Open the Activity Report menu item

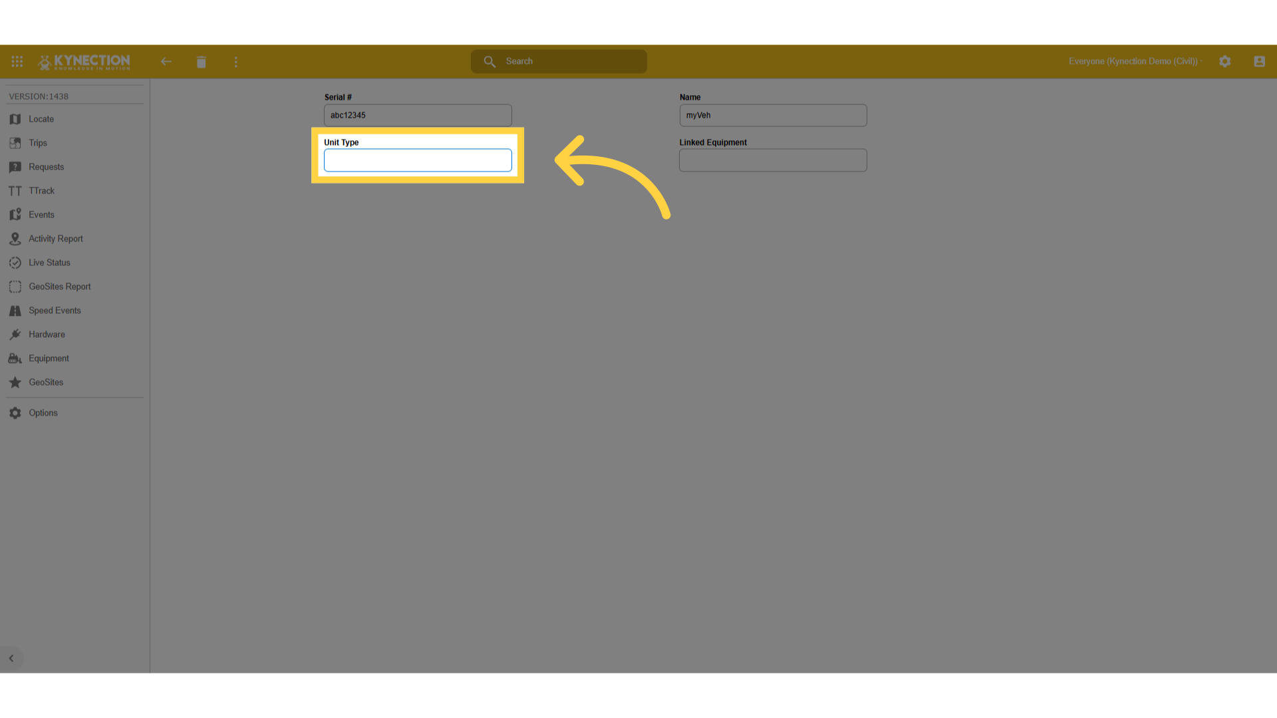pos(56,239)
